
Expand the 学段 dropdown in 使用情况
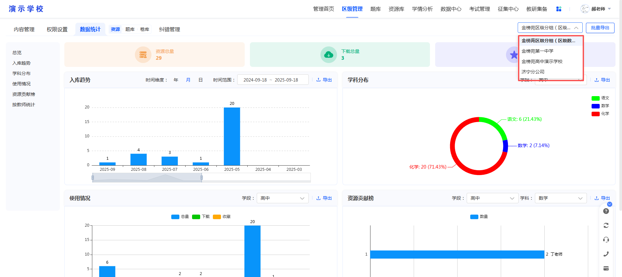point(282,198)
